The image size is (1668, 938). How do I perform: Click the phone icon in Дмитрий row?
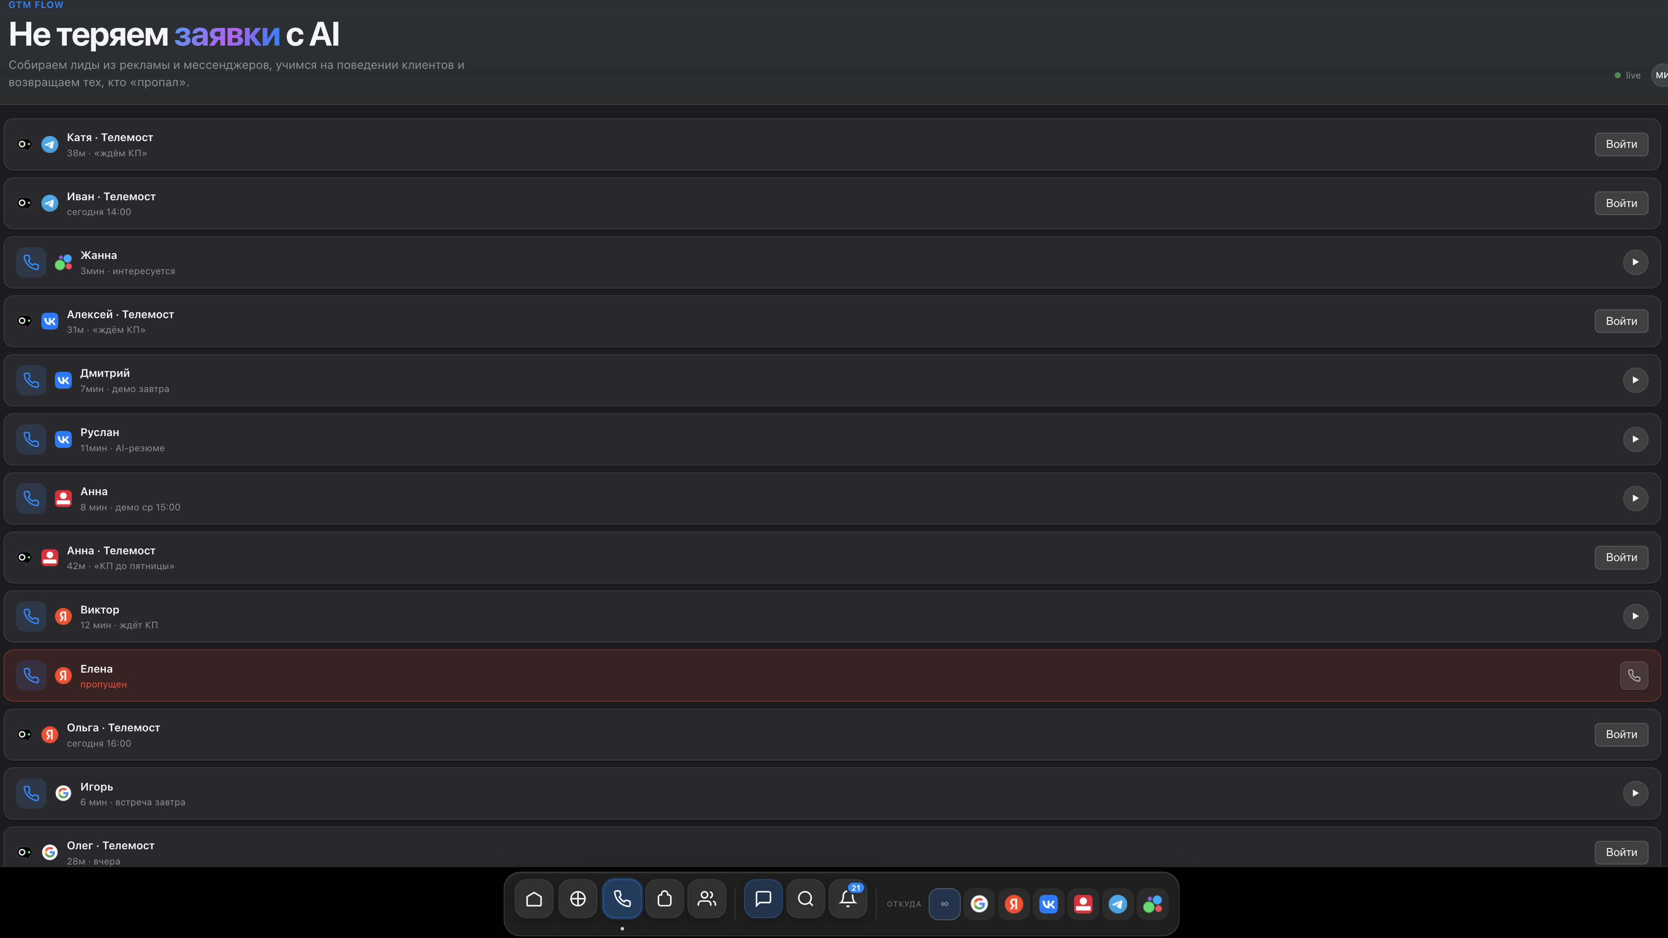click(x=31, y=380)
